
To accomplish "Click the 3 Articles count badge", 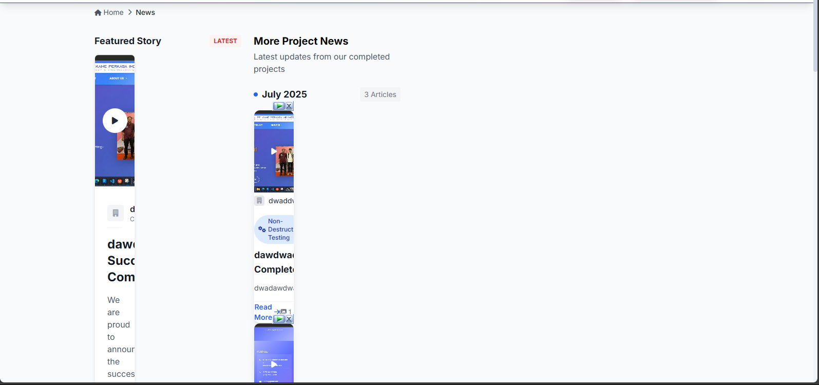I will tap(380, 94).
